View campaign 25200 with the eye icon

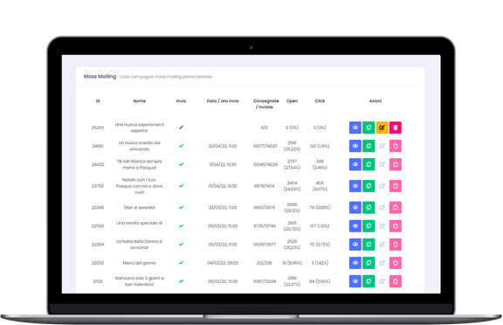(355, 128)
